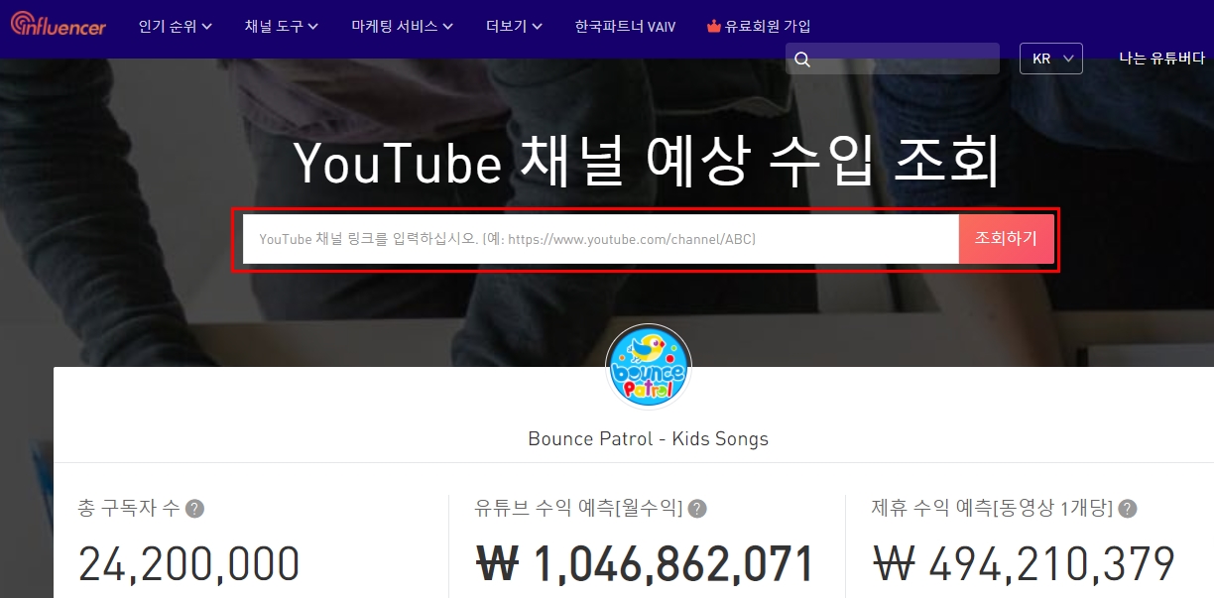Open the 인기 순위 menu
1214x598 pixels.
(x=176, y=27)
